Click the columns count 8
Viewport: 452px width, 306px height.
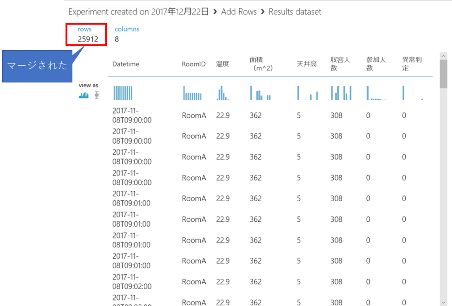tap(117, 39)
